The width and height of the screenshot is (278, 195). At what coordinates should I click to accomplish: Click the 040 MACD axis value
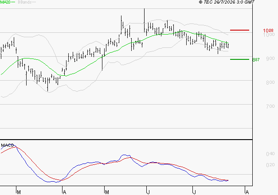point(270,154)
